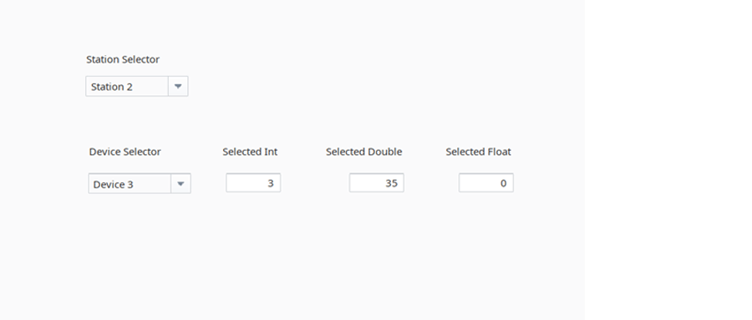Click the Device 3 combo box text
752x320 pixels.
113,185
